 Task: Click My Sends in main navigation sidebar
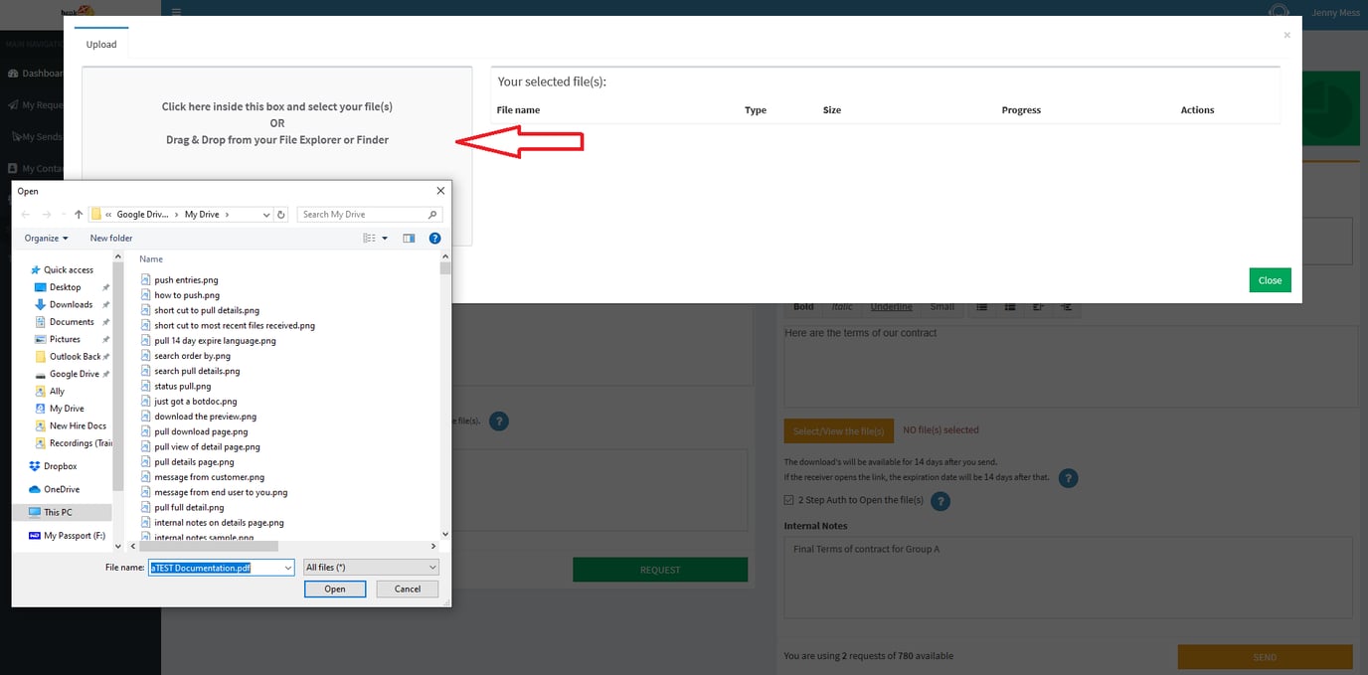click(37, 137)
